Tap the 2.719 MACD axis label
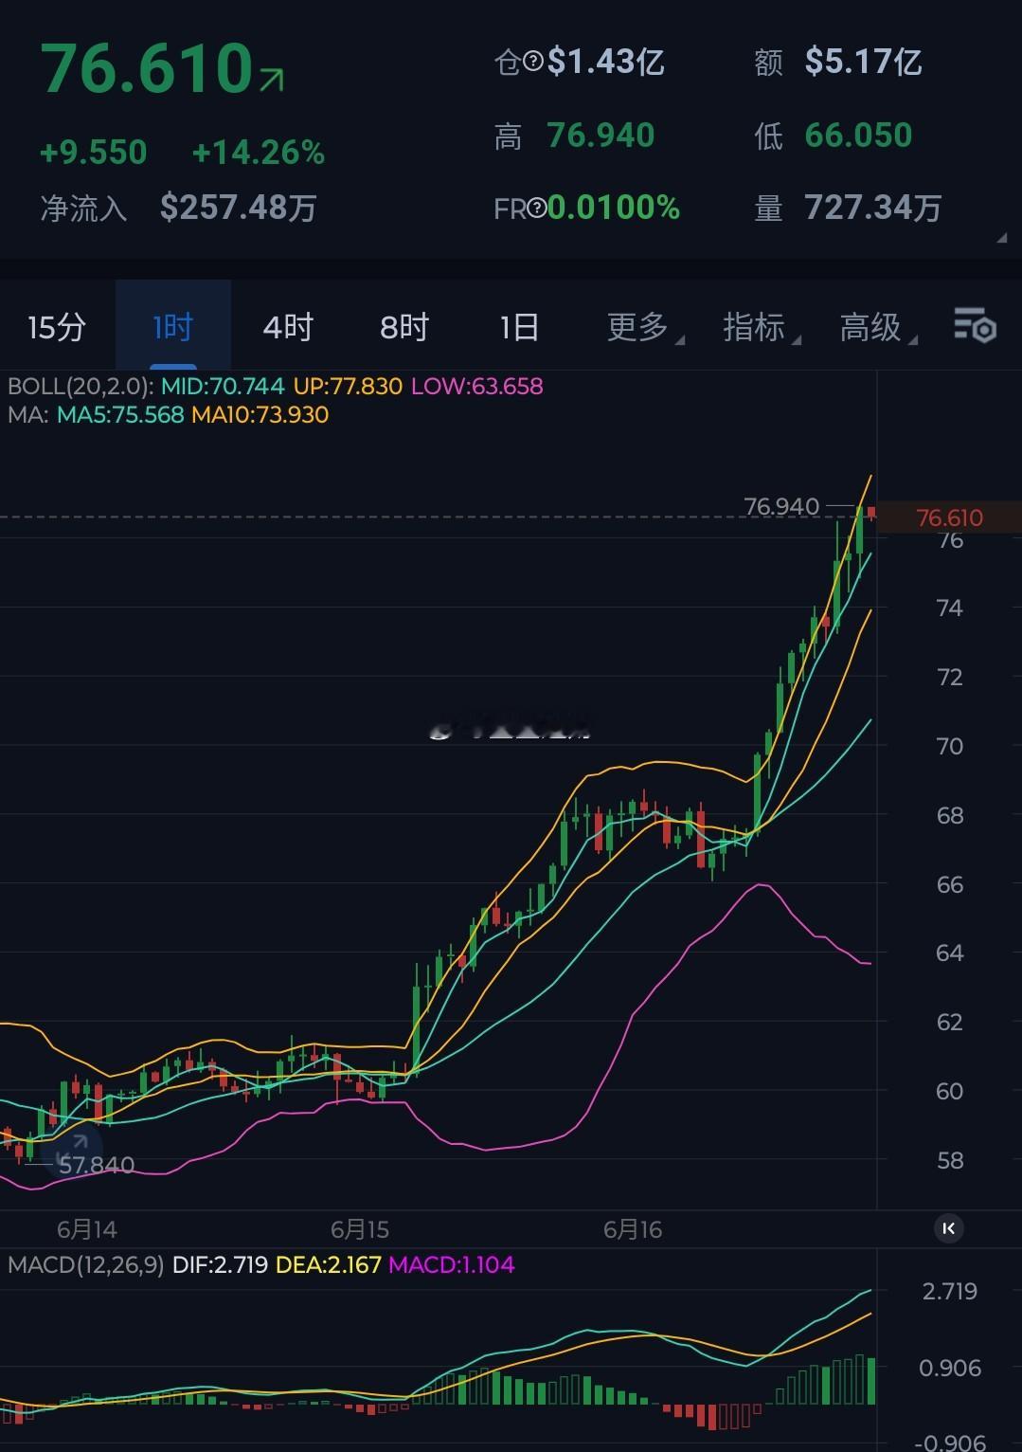The height and width of the screenshot is (1452, 1022). point(950,1291)
